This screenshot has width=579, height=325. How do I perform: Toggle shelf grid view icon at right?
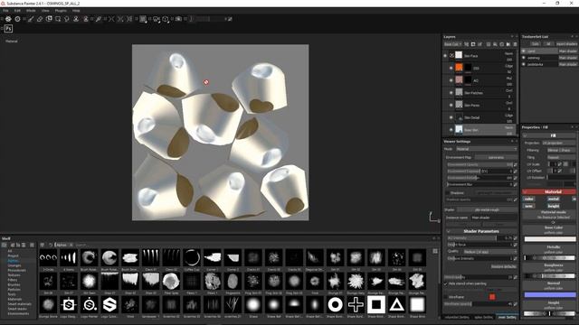coord(435,251)
